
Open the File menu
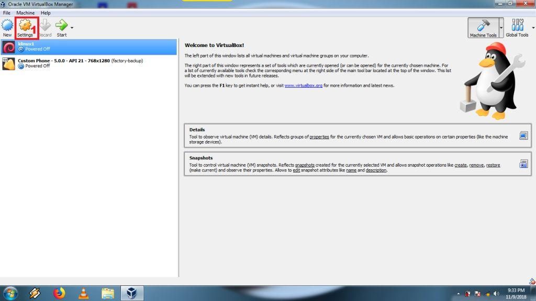pos(6,13)
